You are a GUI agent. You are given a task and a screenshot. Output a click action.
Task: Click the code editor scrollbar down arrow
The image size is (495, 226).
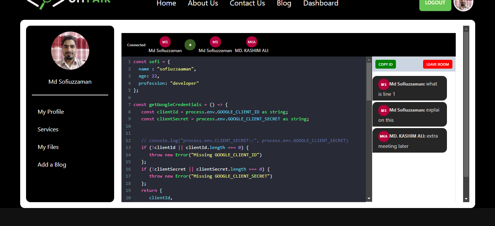point(369,198)
